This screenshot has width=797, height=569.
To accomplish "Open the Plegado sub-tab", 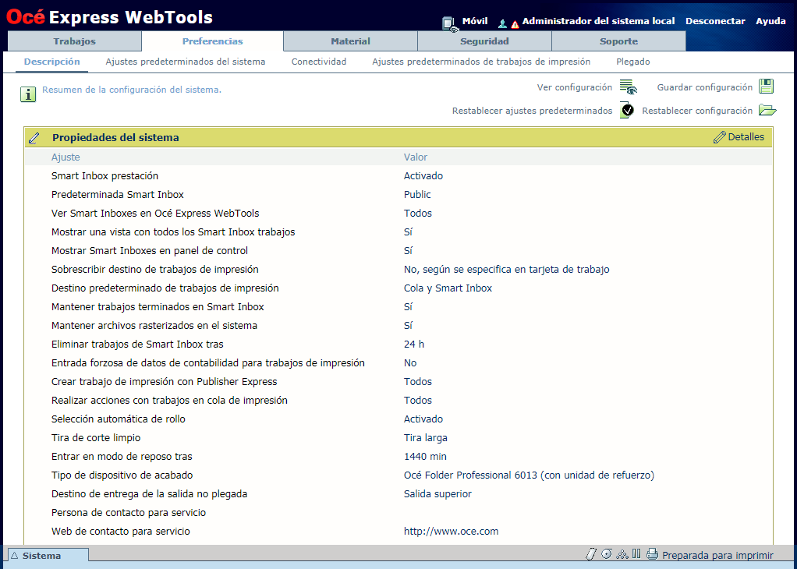I will [x=632, y=62].
